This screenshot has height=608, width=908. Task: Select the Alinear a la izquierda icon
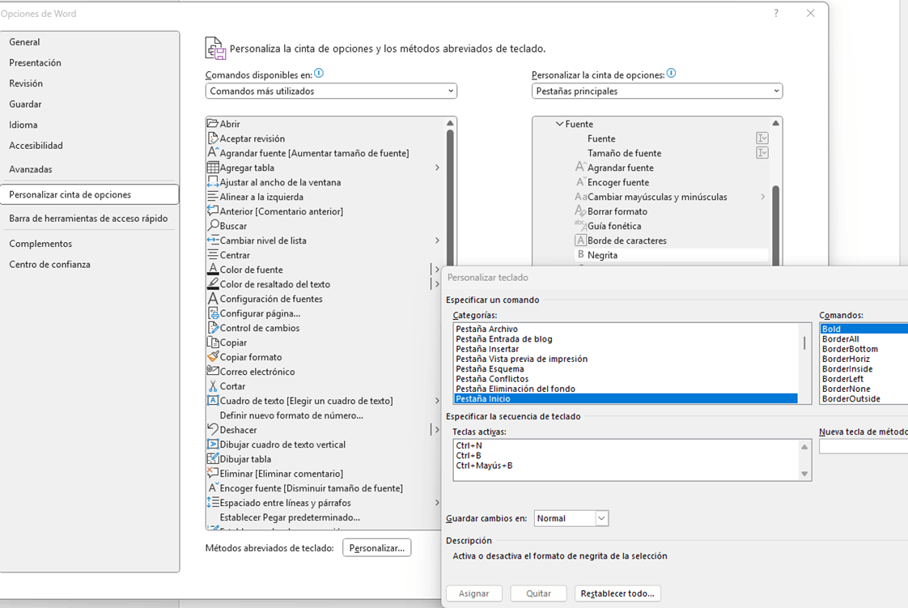point(213,196)
